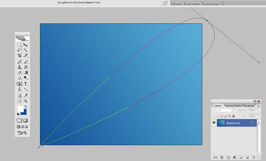Click the layer Fill 100% field
The height and width of the screenshot is (161, 266).
click(x=254, y=116)
